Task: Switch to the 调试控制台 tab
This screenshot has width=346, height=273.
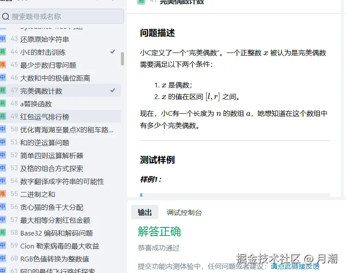Action: [185, 212]
